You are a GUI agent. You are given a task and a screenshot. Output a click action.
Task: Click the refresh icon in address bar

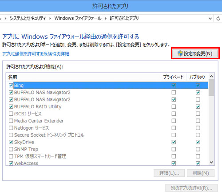[218, 19]
